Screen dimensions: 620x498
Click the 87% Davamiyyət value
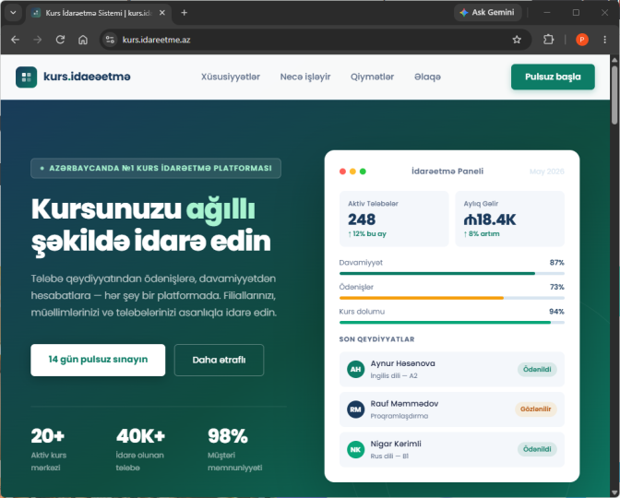556,263
